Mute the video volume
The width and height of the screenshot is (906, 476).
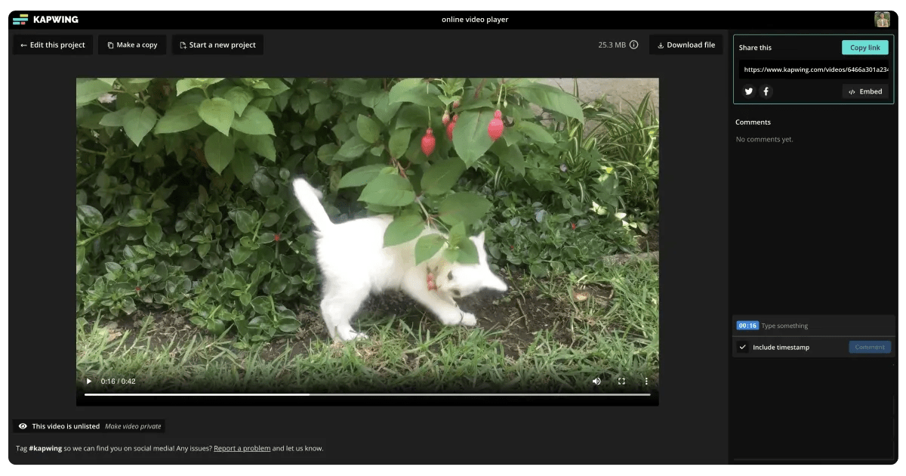click(x=596, y=381)
